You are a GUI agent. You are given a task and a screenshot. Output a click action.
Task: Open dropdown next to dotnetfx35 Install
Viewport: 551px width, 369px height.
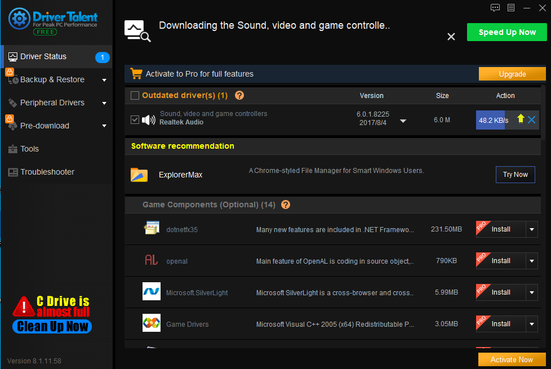pos(532,229)
